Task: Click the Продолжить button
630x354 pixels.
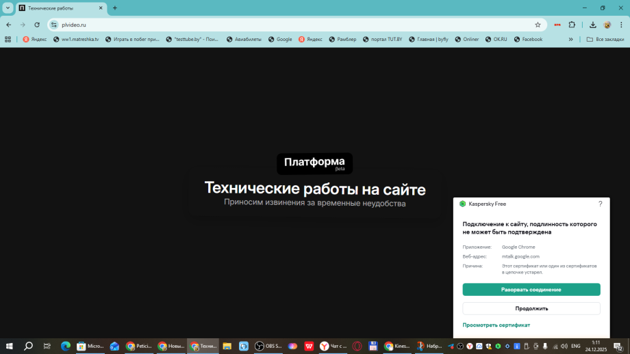Action: [531, 308]
